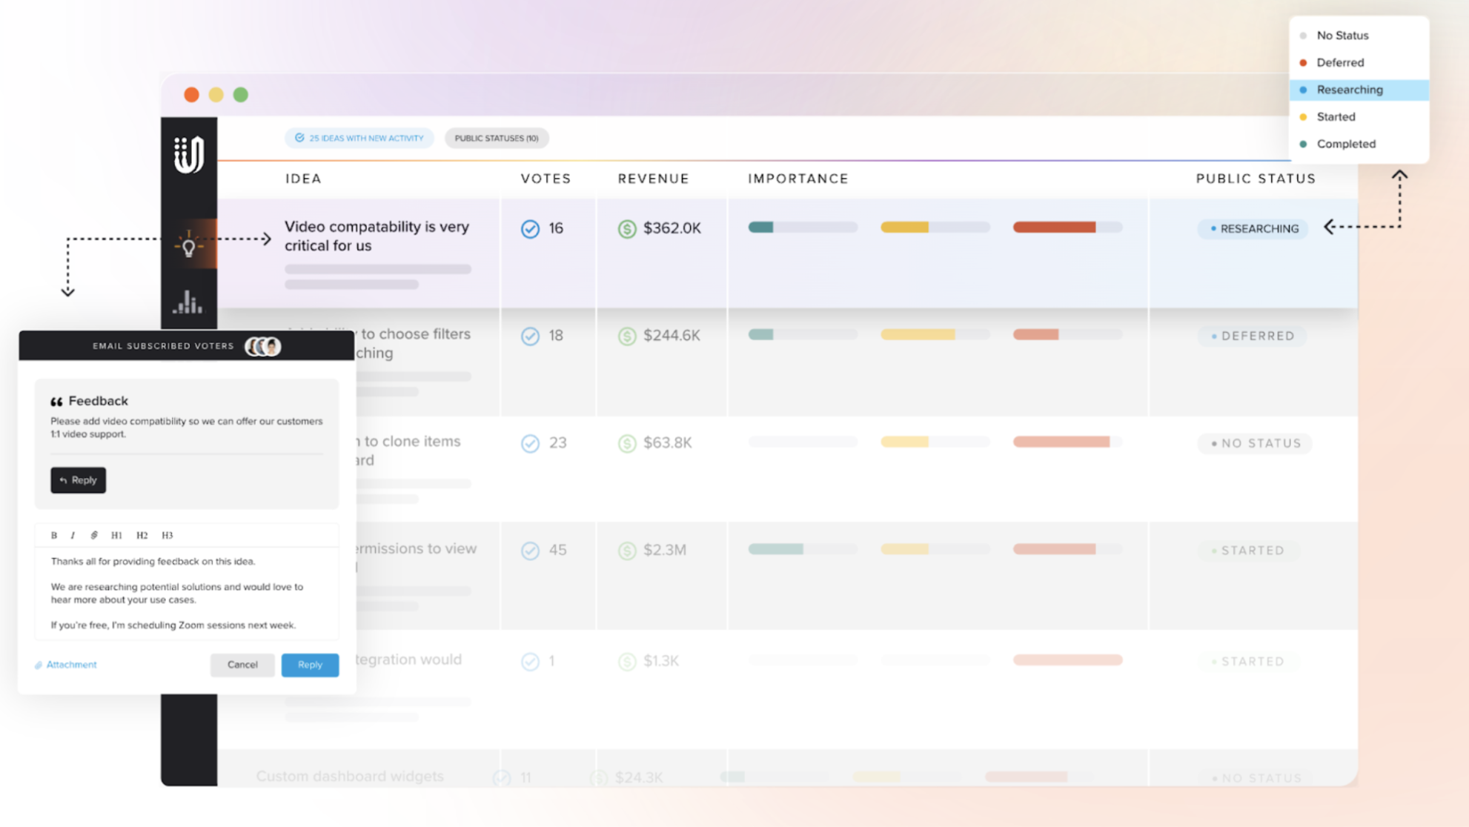Image resolution: width=1469 pixels, height=827 pixels.
Task: Click the IMPORTANCE column header
Action: point(797,179)
